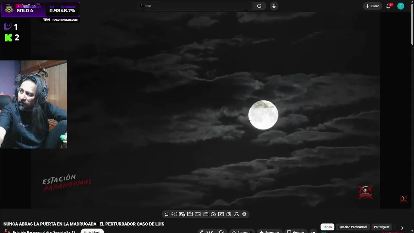
Task: Open the notifications bell
Action: point(389,6)
